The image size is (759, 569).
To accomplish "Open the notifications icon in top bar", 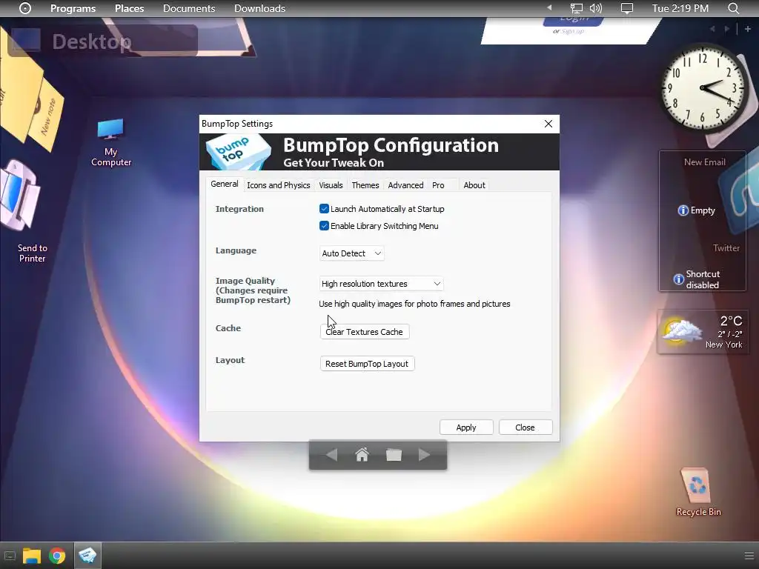I will 627,8.
